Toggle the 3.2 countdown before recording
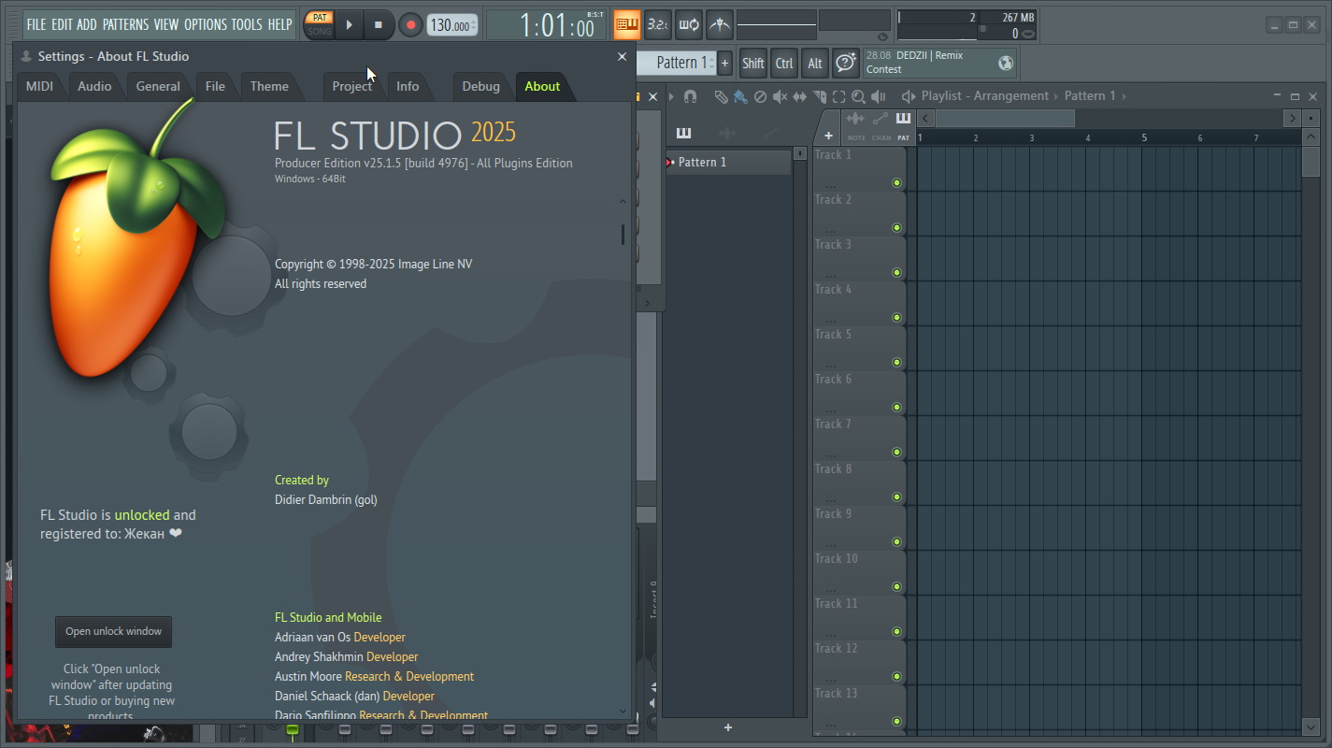The height and width of the screenshot is (748, 1332). (658, 24)
